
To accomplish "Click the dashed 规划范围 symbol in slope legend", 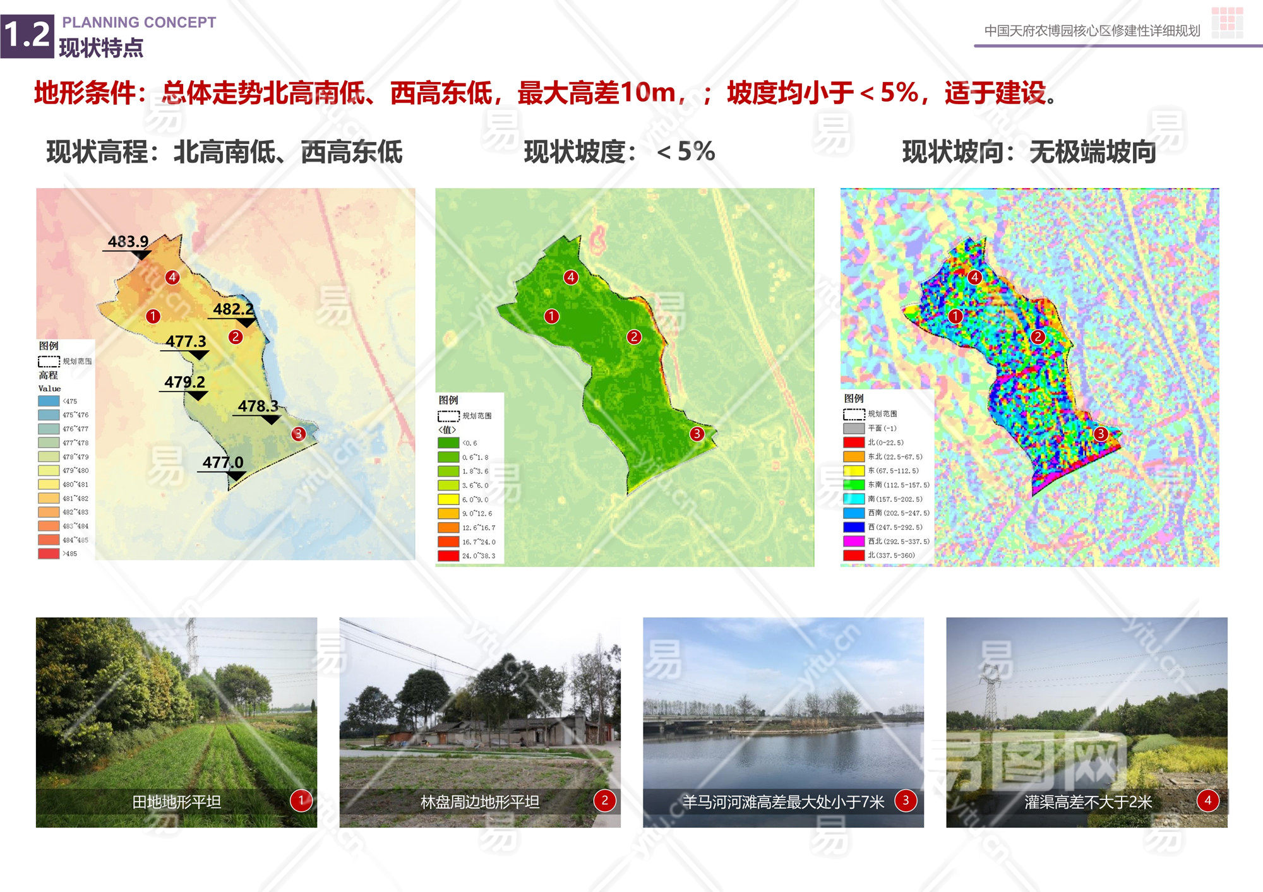I will (448, 416).
